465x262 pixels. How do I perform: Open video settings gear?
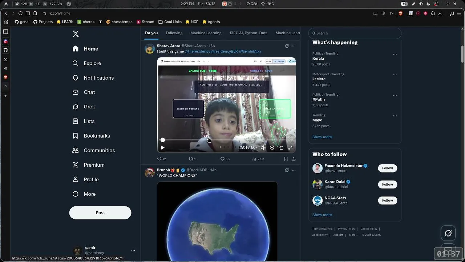(272, 148)
